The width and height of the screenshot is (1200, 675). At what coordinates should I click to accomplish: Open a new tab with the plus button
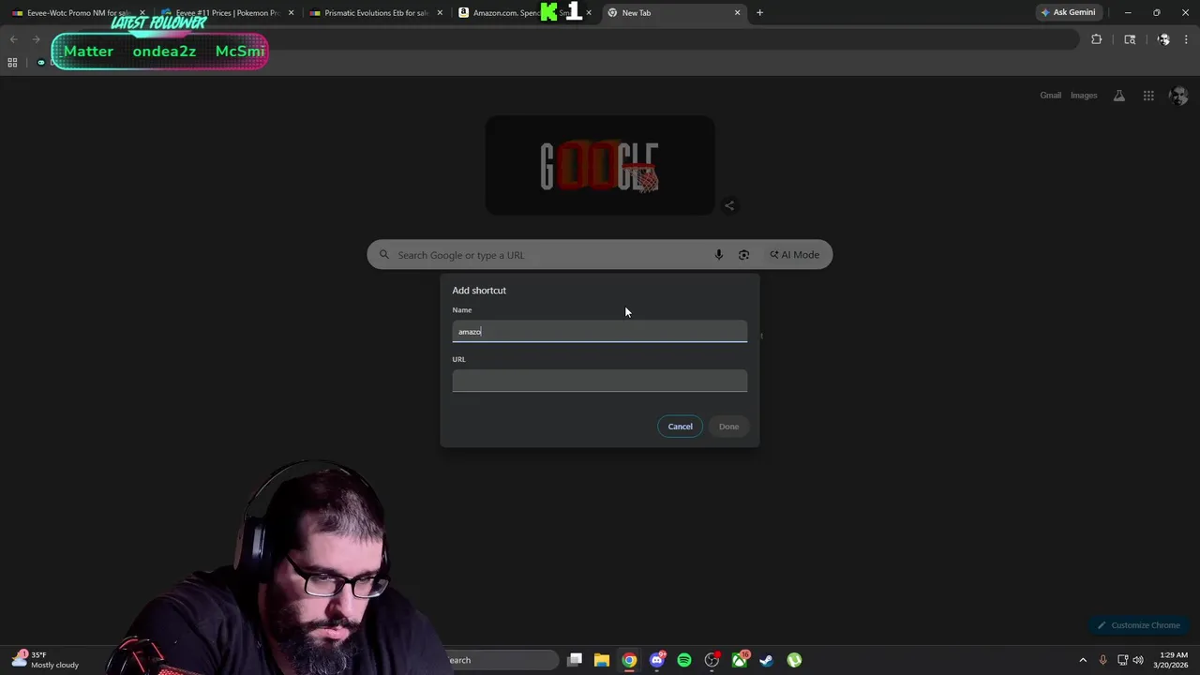click(x=759, y=13)
